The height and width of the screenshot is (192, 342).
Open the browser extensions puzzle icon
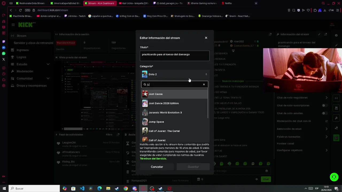(315, 10)
